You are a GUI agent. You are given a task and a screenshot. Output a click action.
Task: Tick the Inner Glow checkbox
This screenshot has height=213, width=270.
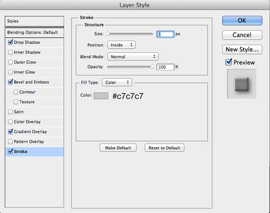pyautogui.click(x=10, y=72)
